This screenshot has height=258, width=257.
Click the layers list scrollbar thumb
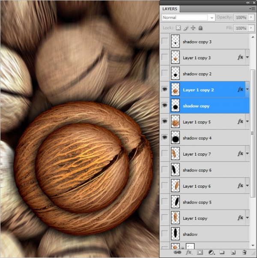(253, 133)
